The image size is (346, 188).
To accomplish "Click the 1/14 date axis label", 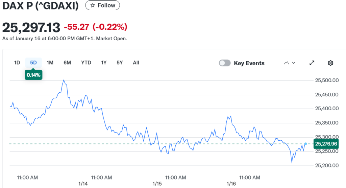I will pyautogui.click(x=83, y=184).
